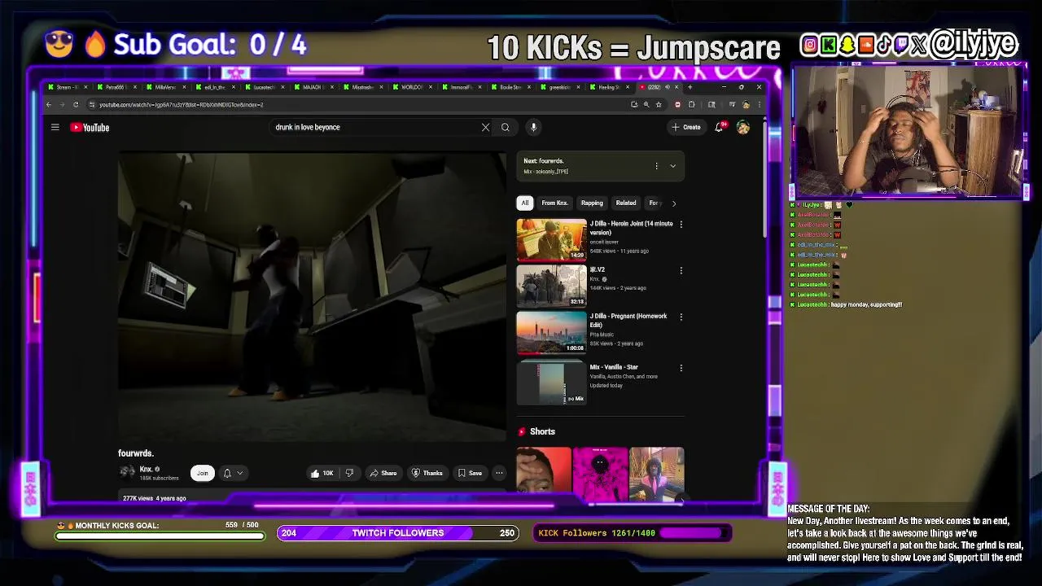The width and height of the screenshot is (1042, 586).
Task: Open options for J Dilla Heroin Joint video
Action: tap(681, 224)
